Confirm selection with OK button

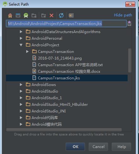(75, 147)
